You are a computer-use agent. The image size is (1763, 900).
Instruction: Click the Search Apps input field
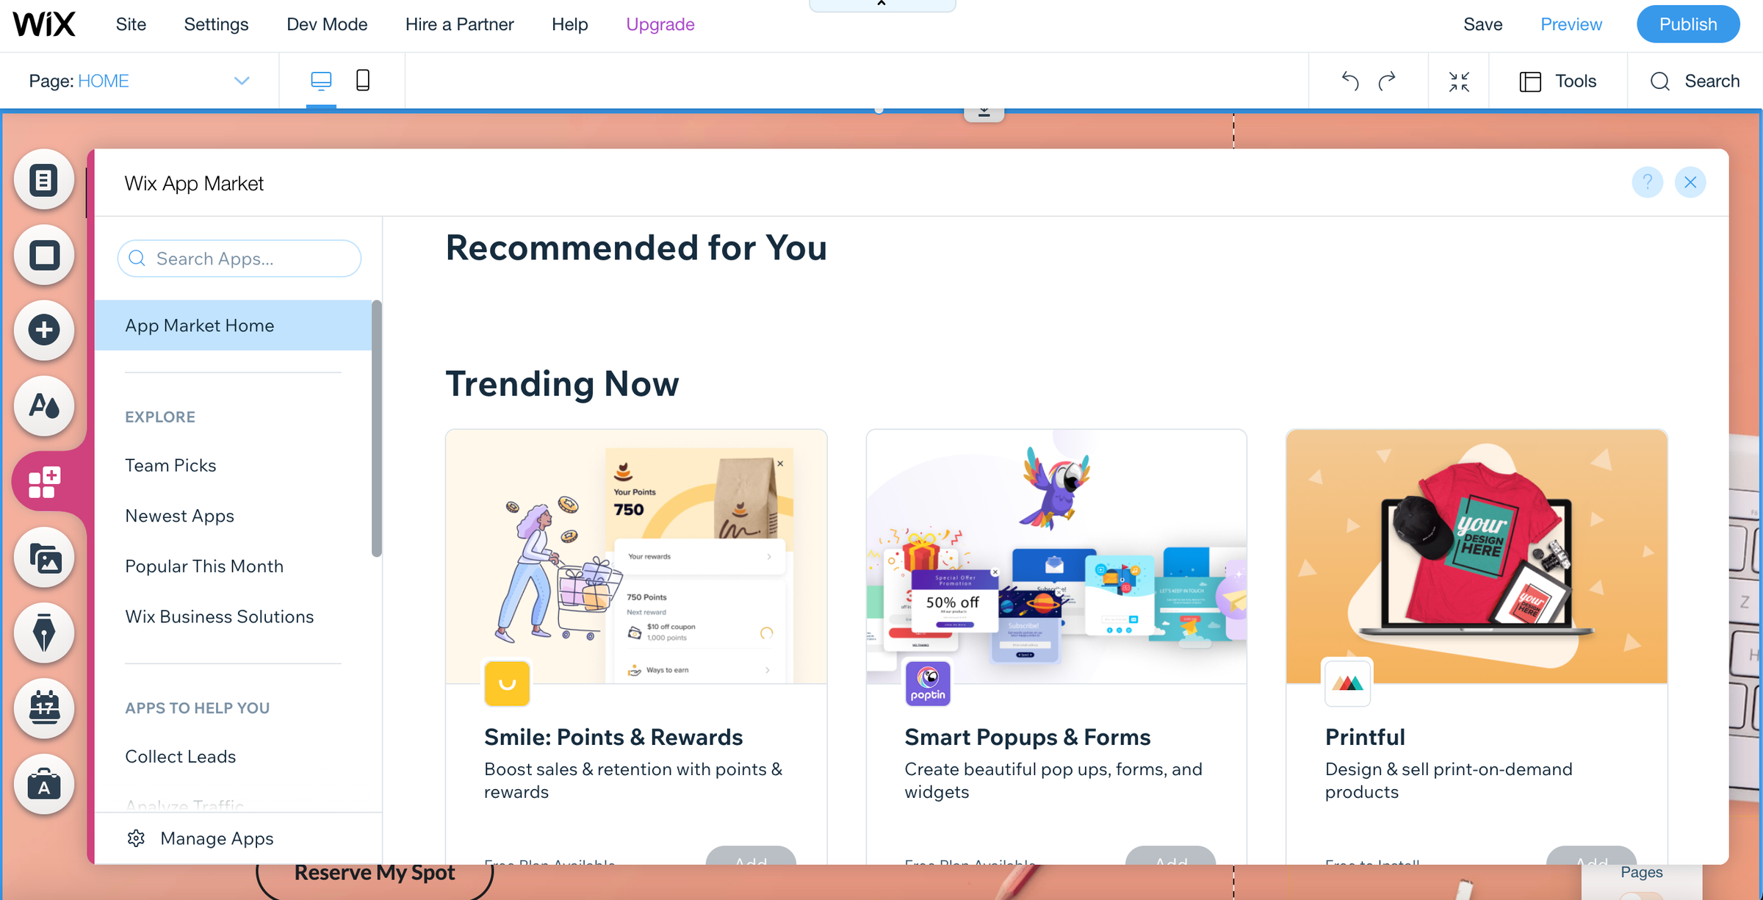(x=239, y=259)
